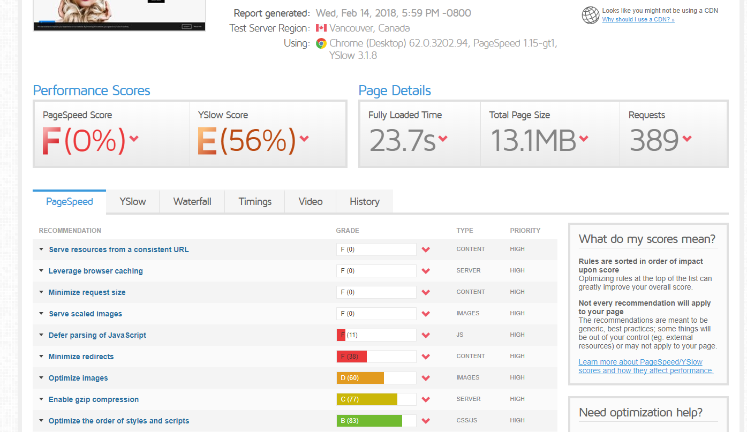747x432 pixels.
Task: Open 'Why should I use a CDN?' link
Action: click(638, 20)
